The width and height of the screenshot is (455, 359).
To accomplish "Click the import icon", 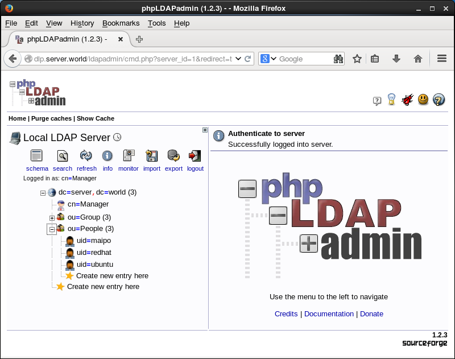I will [x=151, y=156].
